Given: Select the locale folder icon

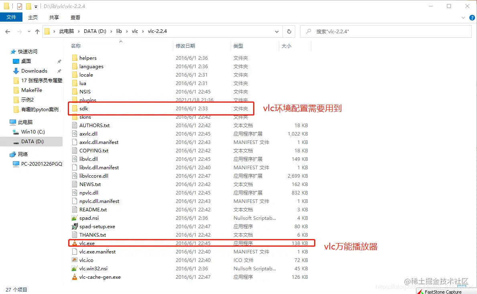Looking at the screenshot, I should pyautogui.click(x=75, y=75).
